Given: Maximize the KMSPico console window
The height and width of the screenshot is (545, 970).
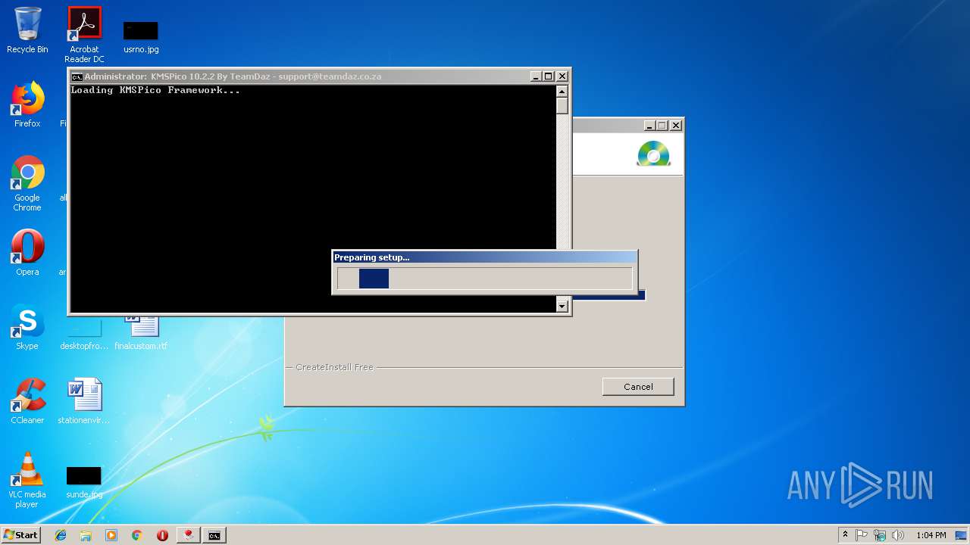Looking at the screenshot, I should [549, 76].
